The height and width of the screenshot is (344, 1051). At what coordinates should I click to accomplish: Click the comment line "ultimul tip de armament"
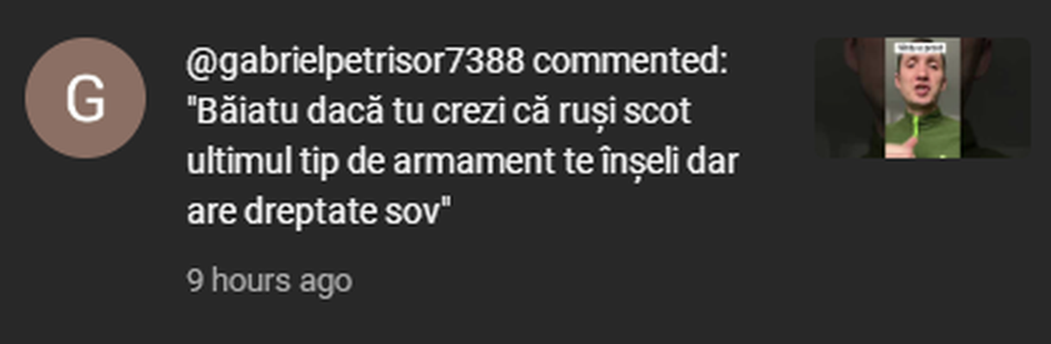point(462,163)
